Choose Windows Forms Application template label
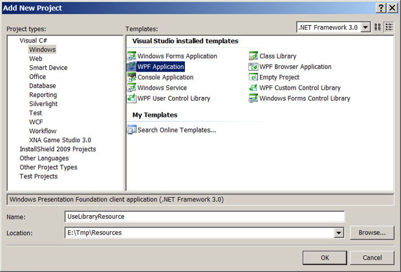Image resolution: width=401 pixels, height=272 pixels. (177, 56)
